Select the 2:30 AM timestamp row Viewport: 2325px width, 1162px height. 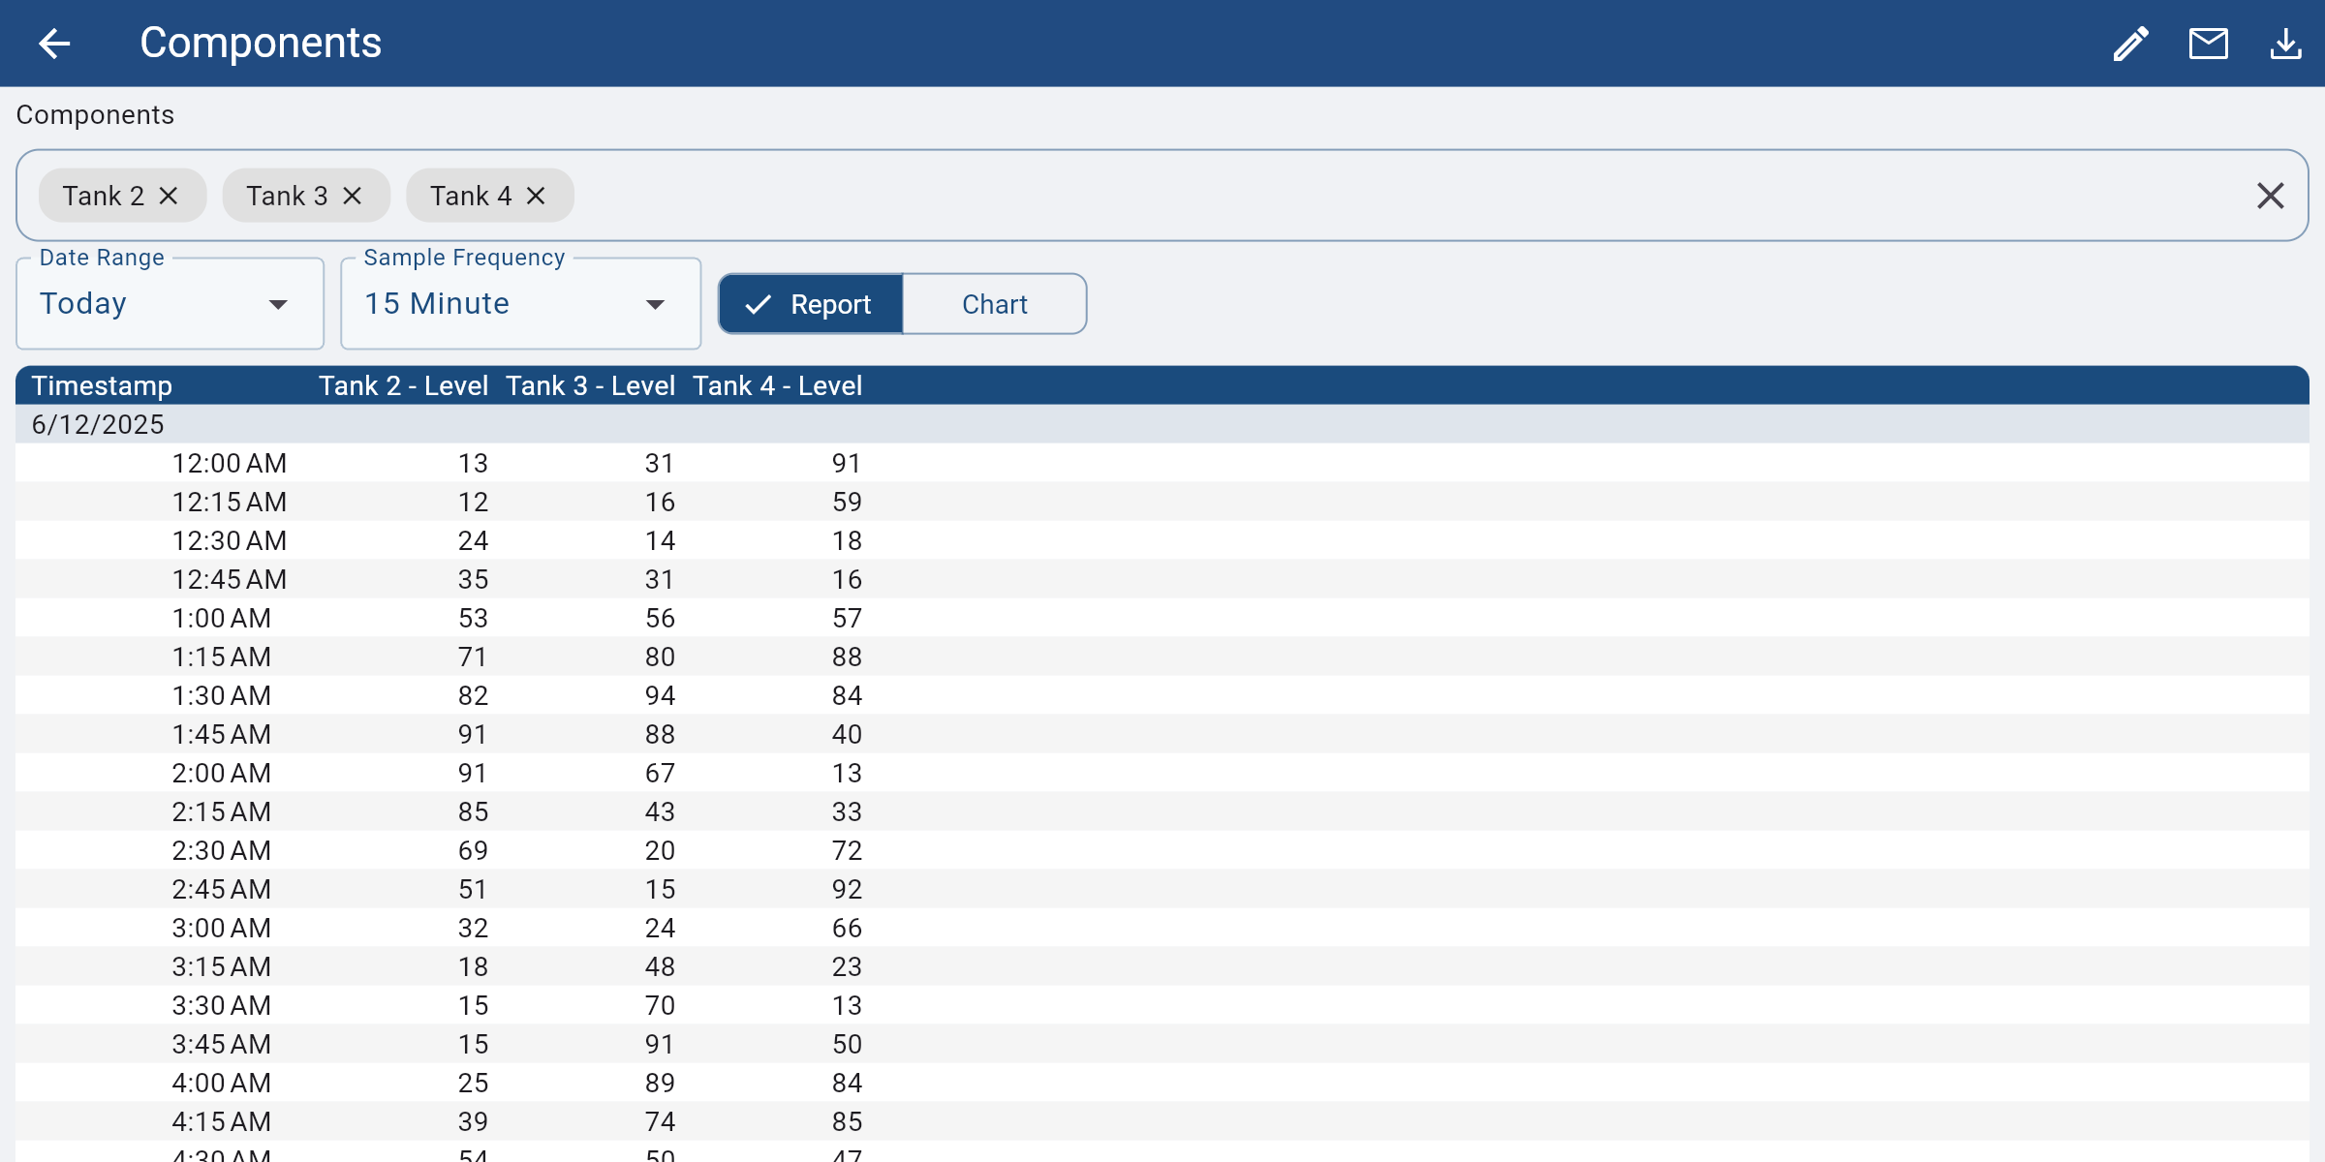(1162, 850)
